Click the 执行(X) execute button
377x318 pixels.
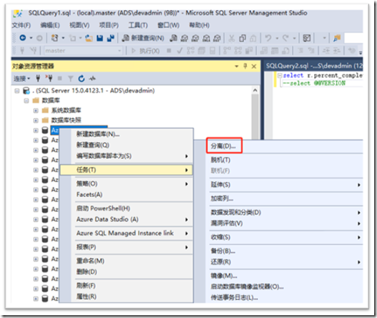[145, 51]
